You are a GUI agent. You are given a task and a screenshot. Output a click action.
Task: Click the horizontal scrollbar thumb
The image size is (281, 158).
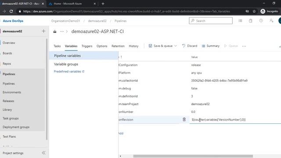click(x=193, y=156)
